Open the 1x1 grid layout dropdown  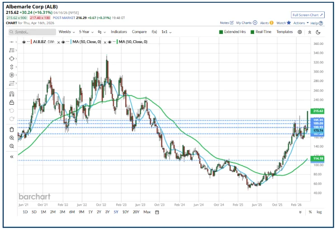point(166,32)
